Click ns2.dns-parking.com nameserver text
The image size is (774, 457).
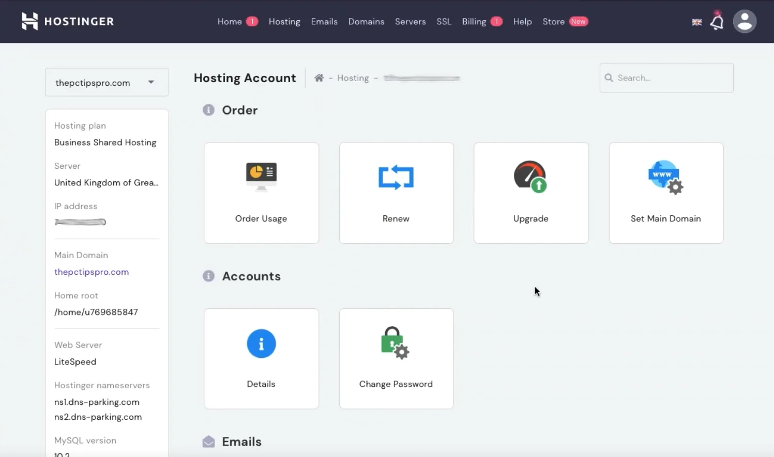pos(98,417)
